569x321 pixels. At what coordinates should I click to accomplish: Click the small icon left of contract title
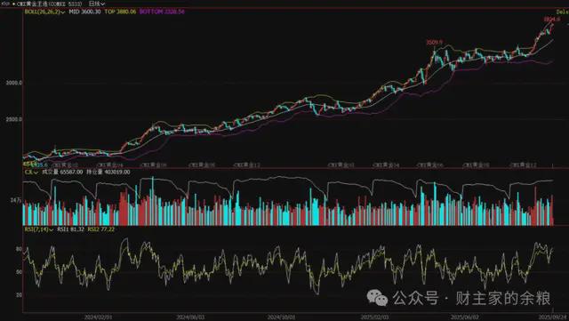coord(5,4)
